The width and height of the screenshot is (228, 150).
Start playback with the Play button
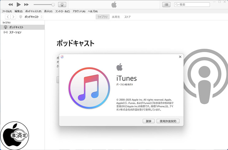19,5
